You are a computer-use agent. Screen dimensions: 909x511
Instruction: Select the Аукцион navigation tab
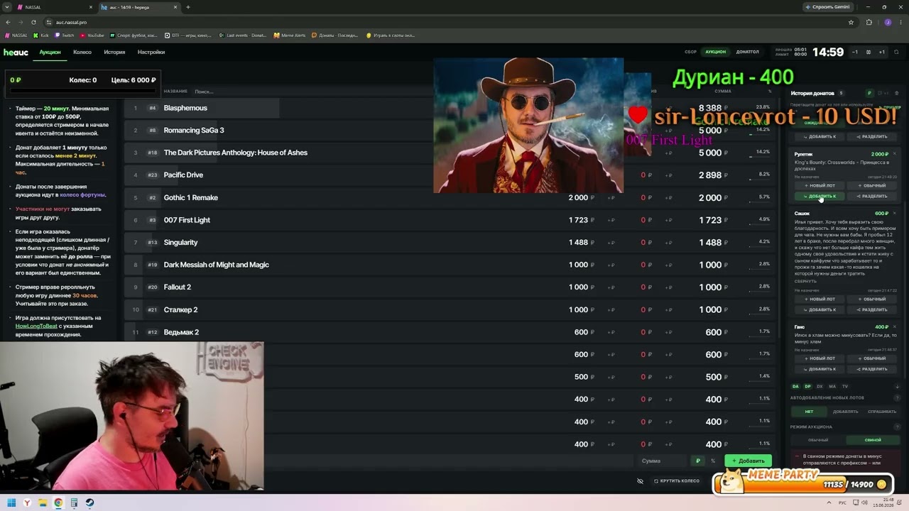pyautogui.click(x=50, y=52)
